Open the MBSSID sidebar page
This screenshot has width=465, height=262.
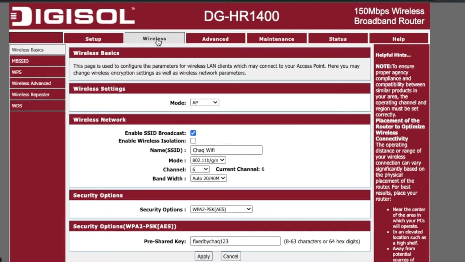click(37, 61)
